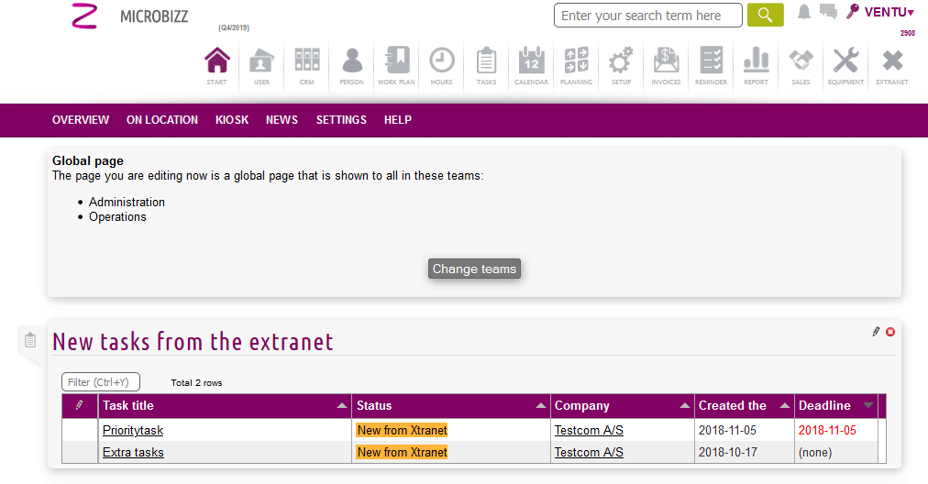Open the CRM binders icon
The image size is (928, 484).
[x=306, y=63]
